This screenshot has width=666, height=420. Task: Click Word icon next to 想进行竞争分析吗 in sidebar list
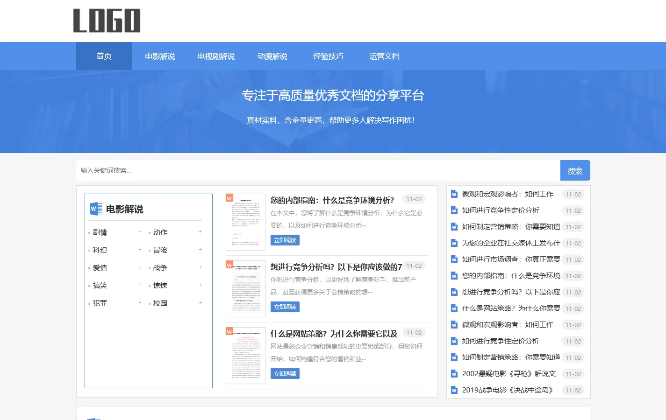(454, 292)
